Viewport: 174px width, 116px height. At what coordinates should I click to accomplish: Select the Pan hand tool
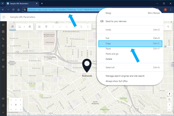tap(13, 27)
